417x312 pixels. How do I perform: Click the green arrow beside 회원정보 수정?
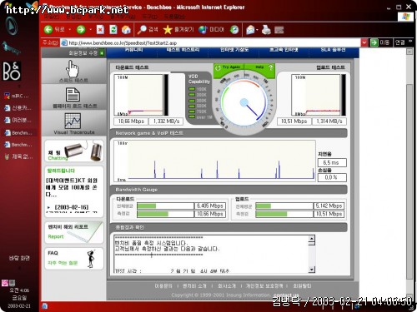102,52
